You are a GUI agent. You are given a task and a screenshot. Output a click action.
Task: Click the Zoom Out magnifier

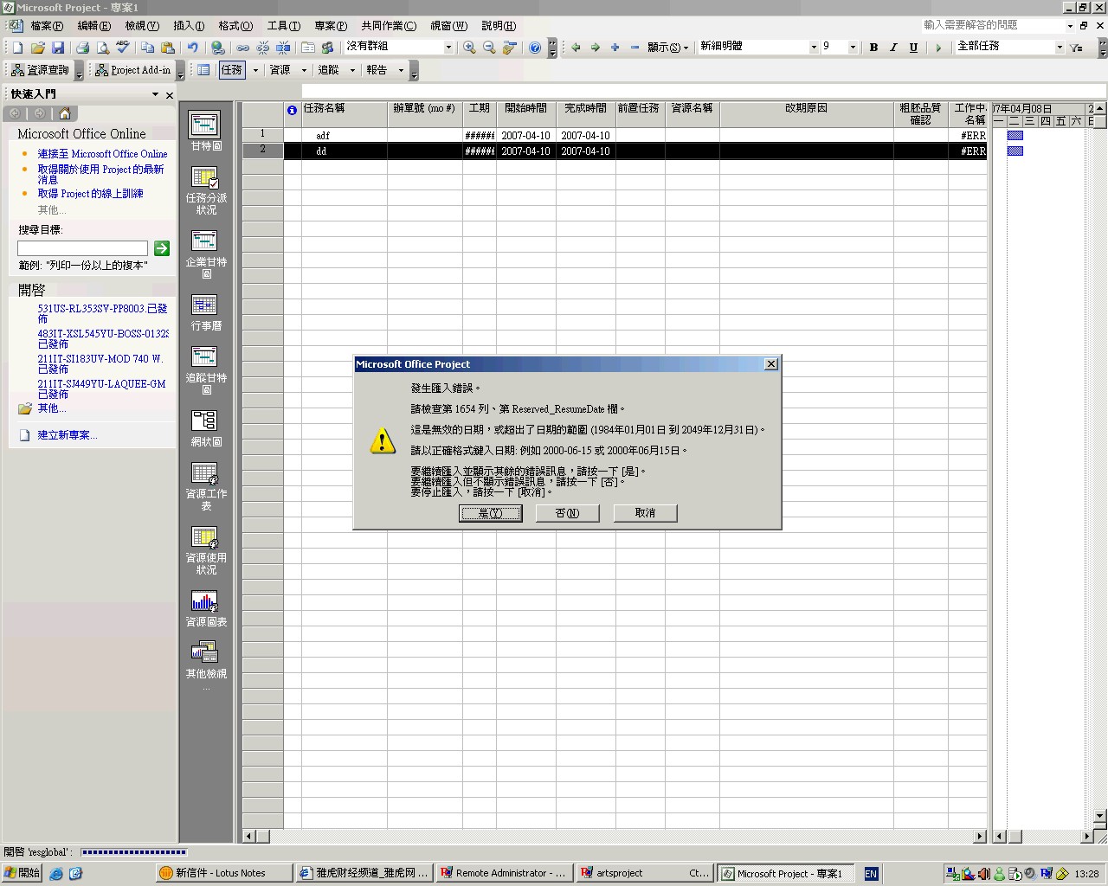489,48
